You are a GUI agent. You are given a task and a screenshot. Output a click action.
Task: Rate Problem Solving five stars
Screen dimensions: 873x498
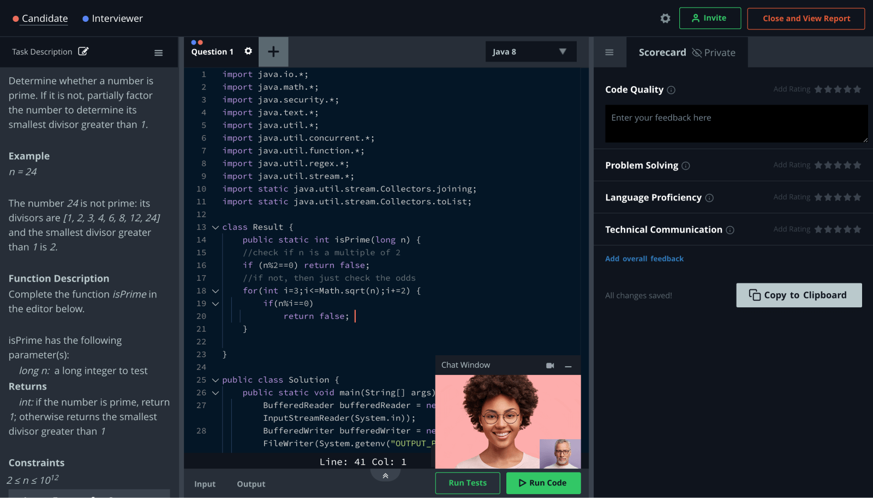[857, 165]
